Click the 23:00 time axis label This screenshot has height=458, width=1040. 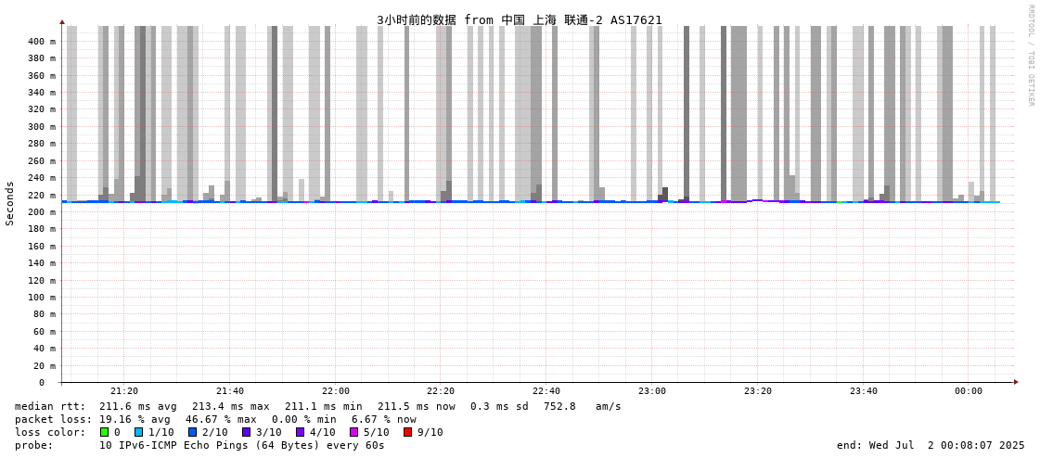coord(652,391)
